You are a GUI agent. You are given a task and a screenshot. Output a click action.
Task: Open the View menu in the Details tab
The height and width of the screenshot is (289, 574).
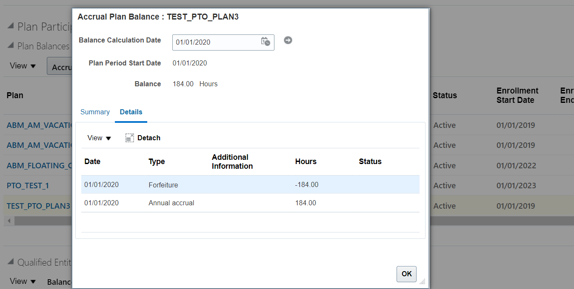[x=99, y=138]
